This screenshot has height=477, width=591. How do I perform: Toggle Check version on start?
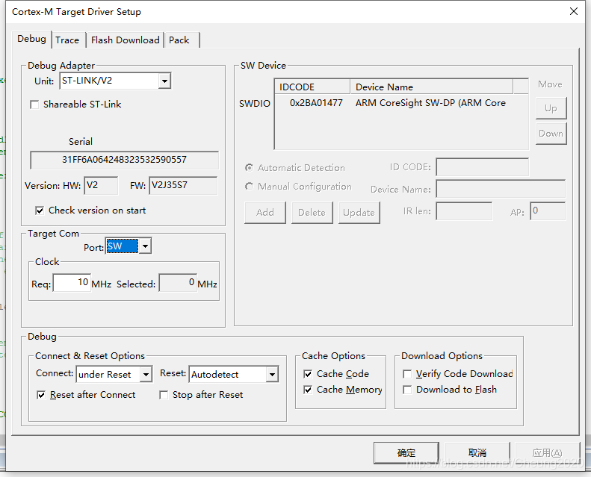(40, 211)
